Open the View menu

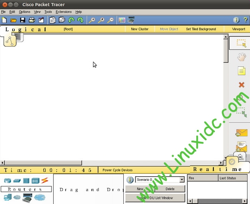(37, 12)
